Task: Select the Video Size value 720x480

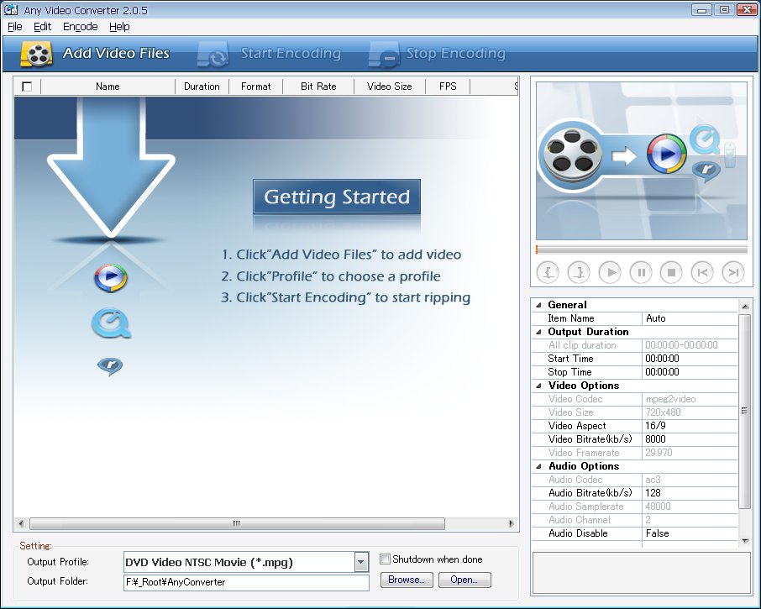Action: [689, 412]
